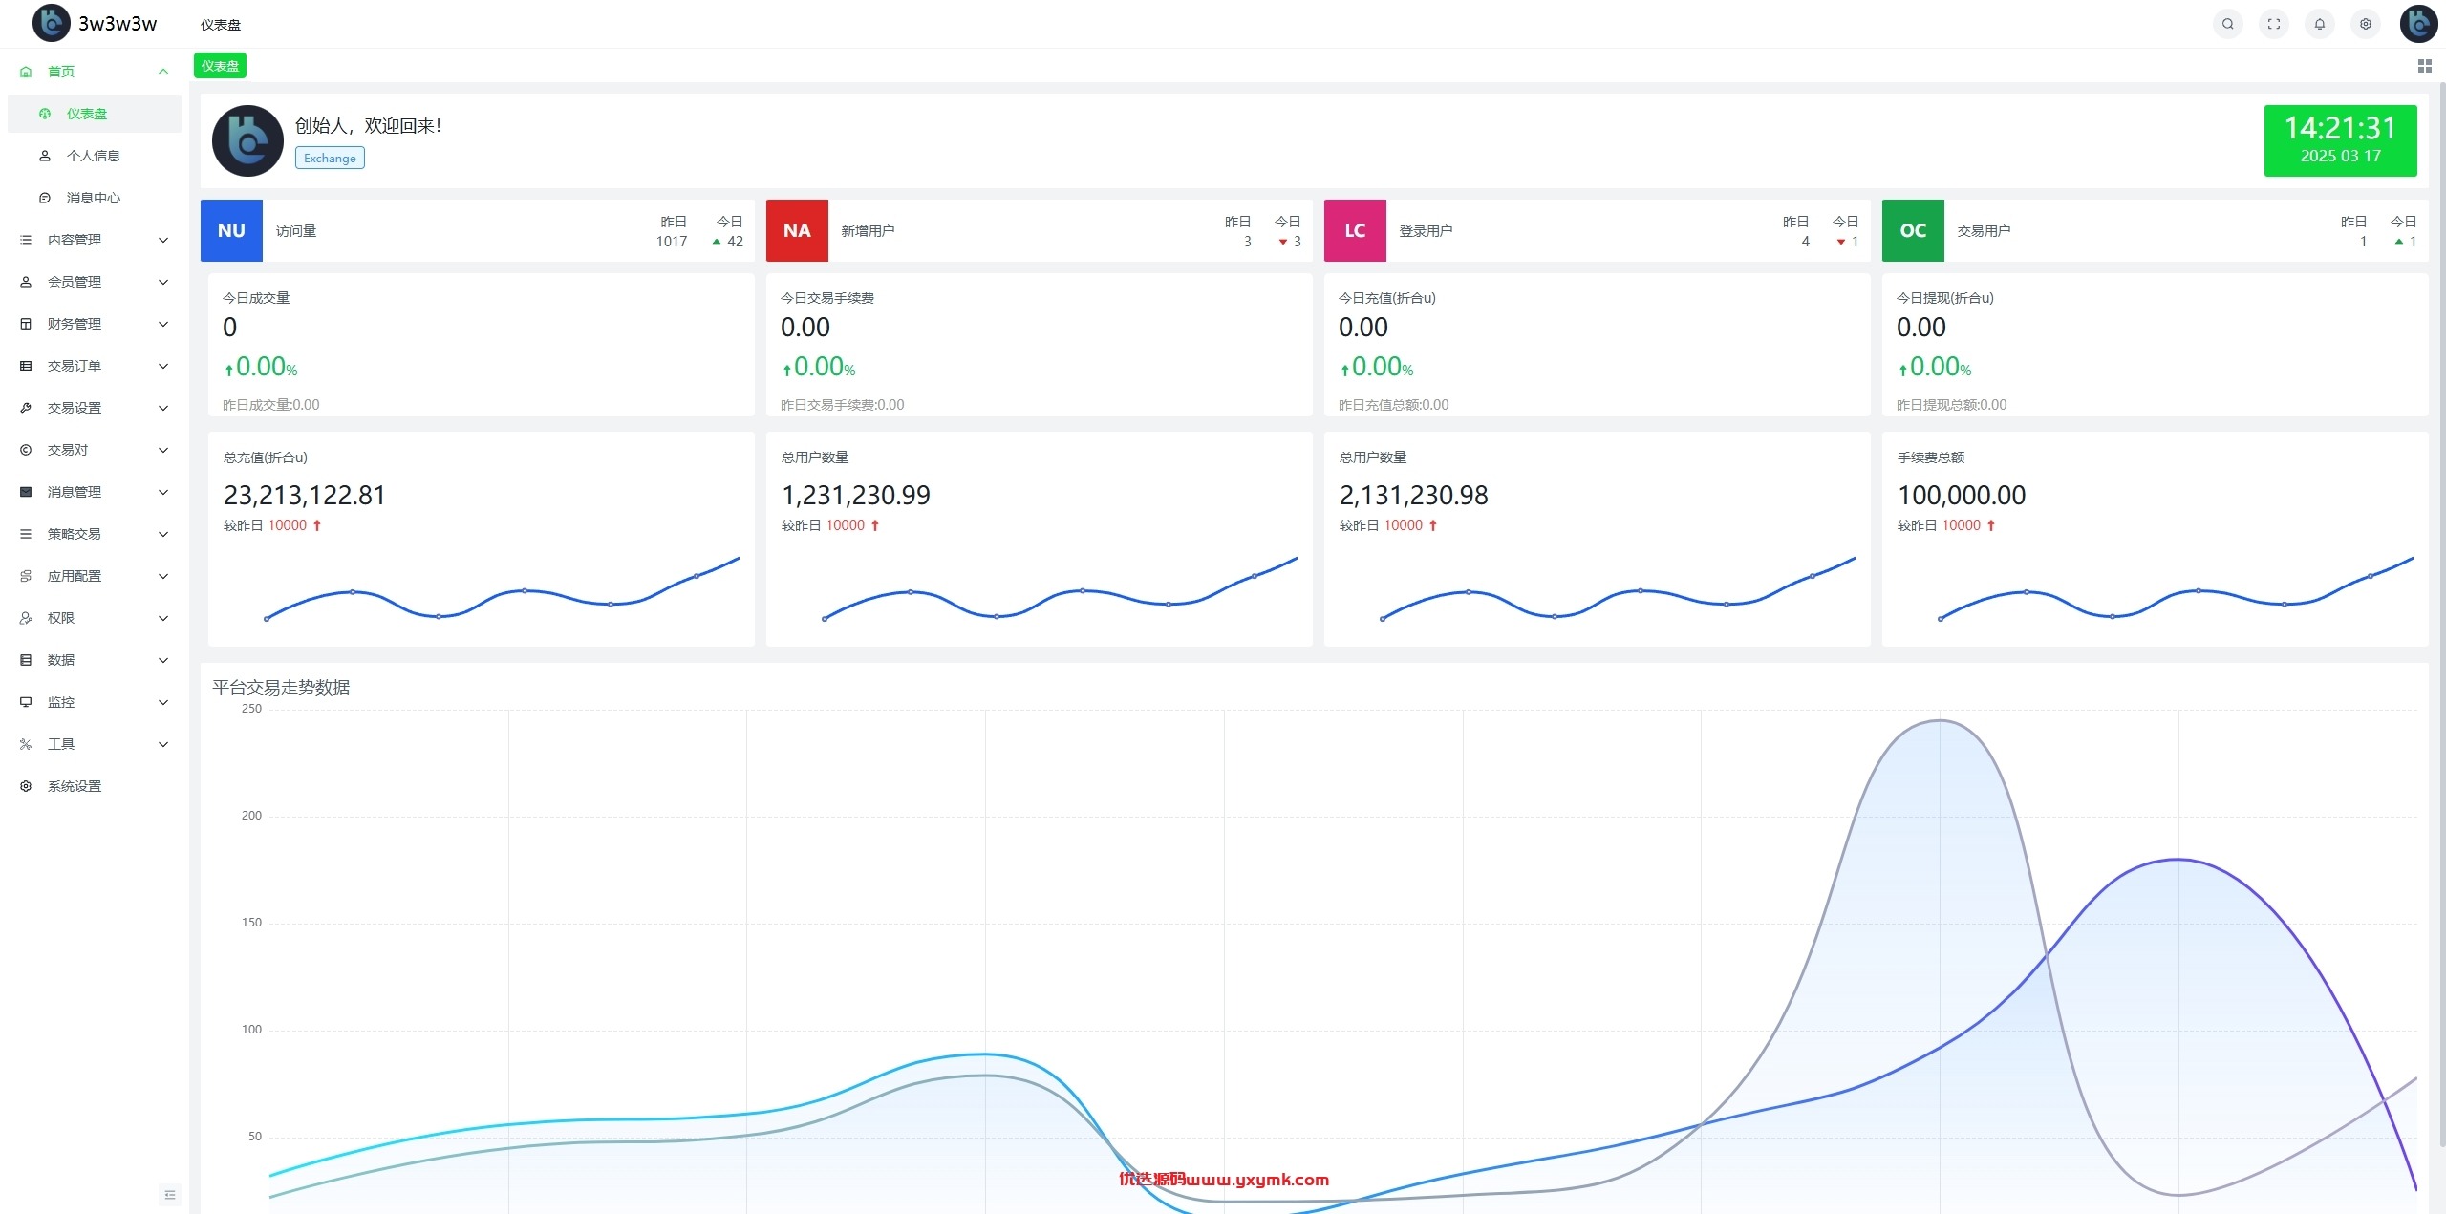Open the tab grid menu icon
This screenshot has width=2446, height=1214.
2424,66
